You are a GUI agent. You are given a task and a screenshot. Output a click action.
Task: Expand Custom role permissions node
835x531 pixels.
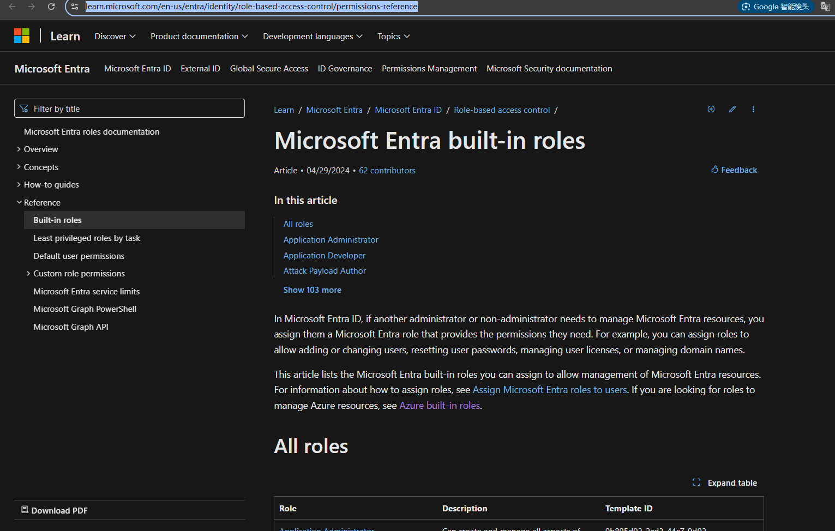[28, 273]
